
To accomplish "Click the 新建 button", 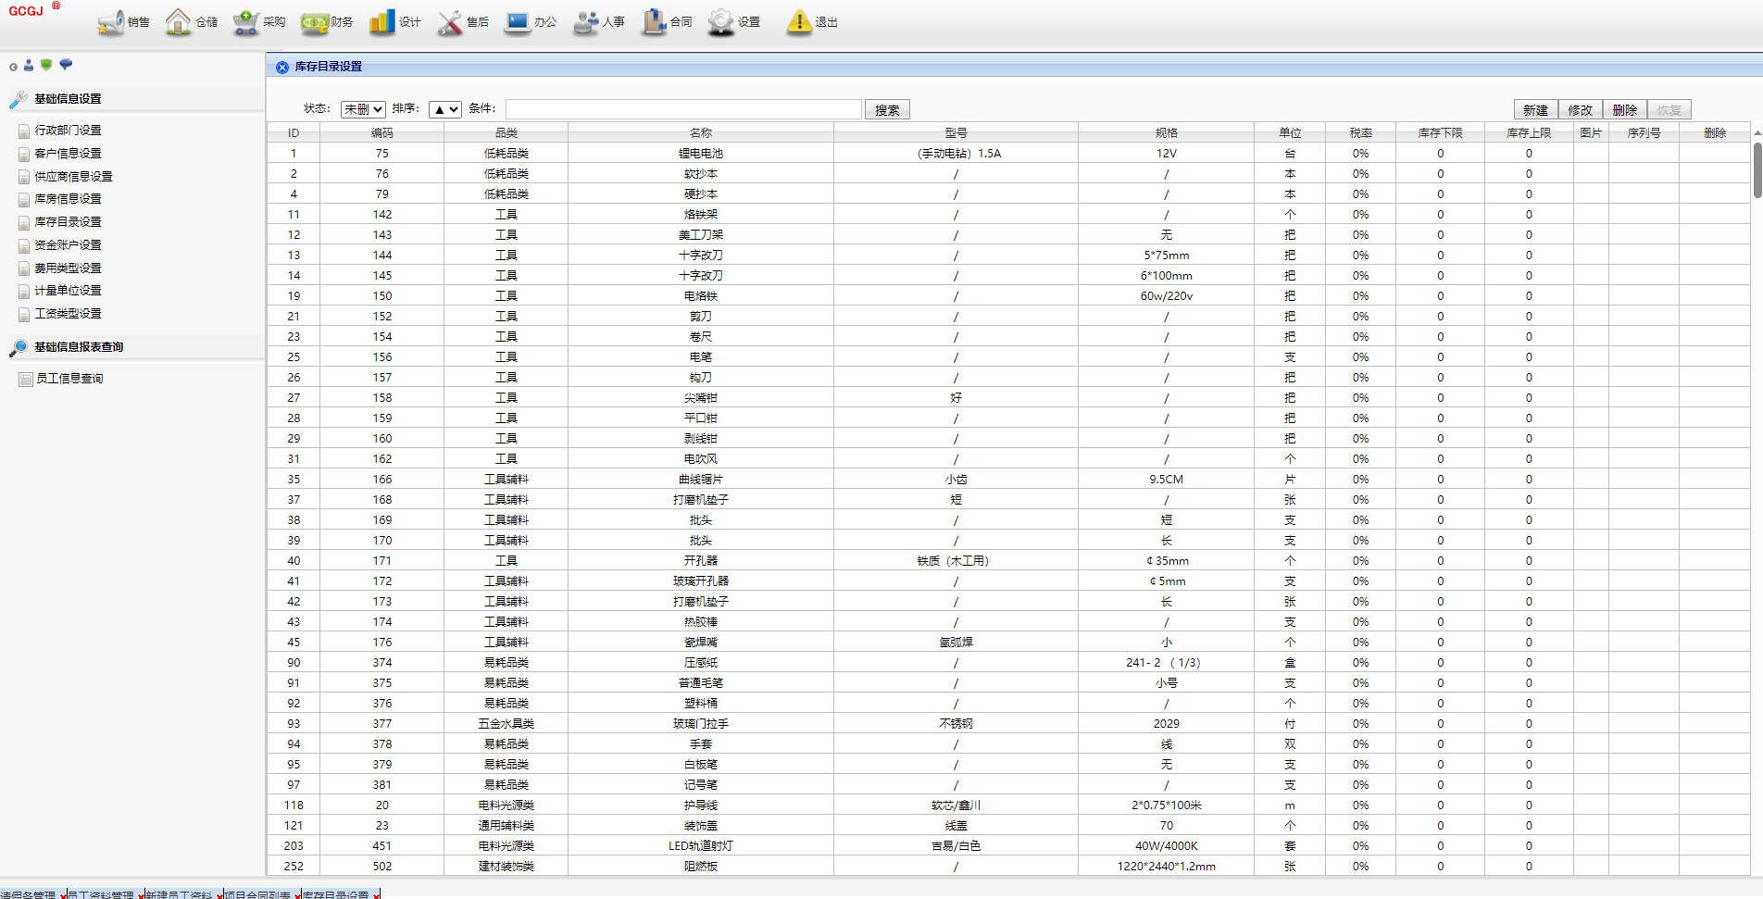I will click(1535, 109).
